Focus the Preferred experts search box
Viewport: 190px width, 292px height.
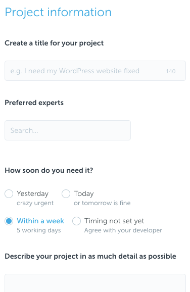coord(68,130)
